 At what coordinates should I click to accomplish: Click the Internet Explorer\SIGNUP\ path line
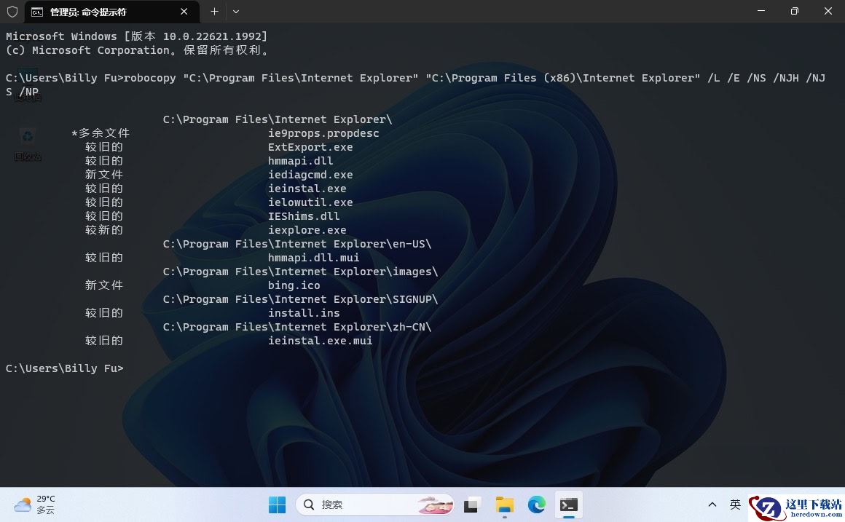click(301, 299)
